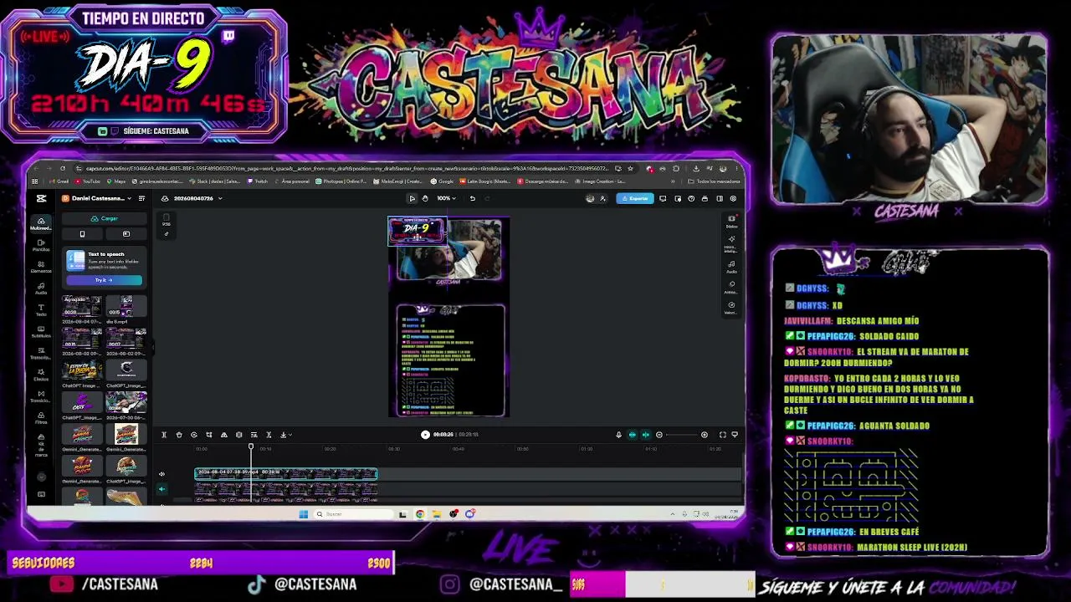Bookmark this page with star icon
The width and height of the screenshot is (1071, 602).
click(x=630, y=168)
